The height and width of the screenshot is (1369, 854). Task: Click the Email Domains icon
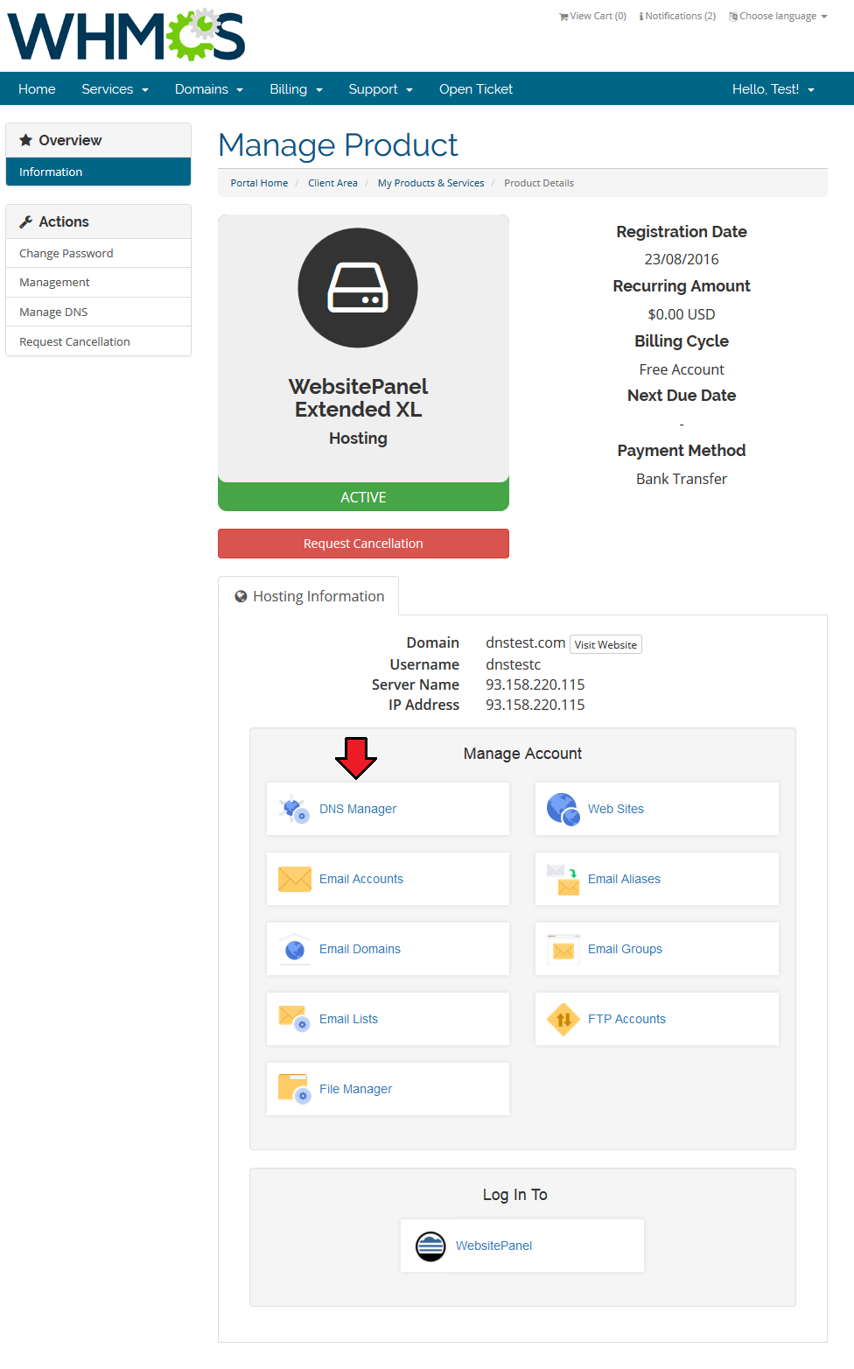295,949
